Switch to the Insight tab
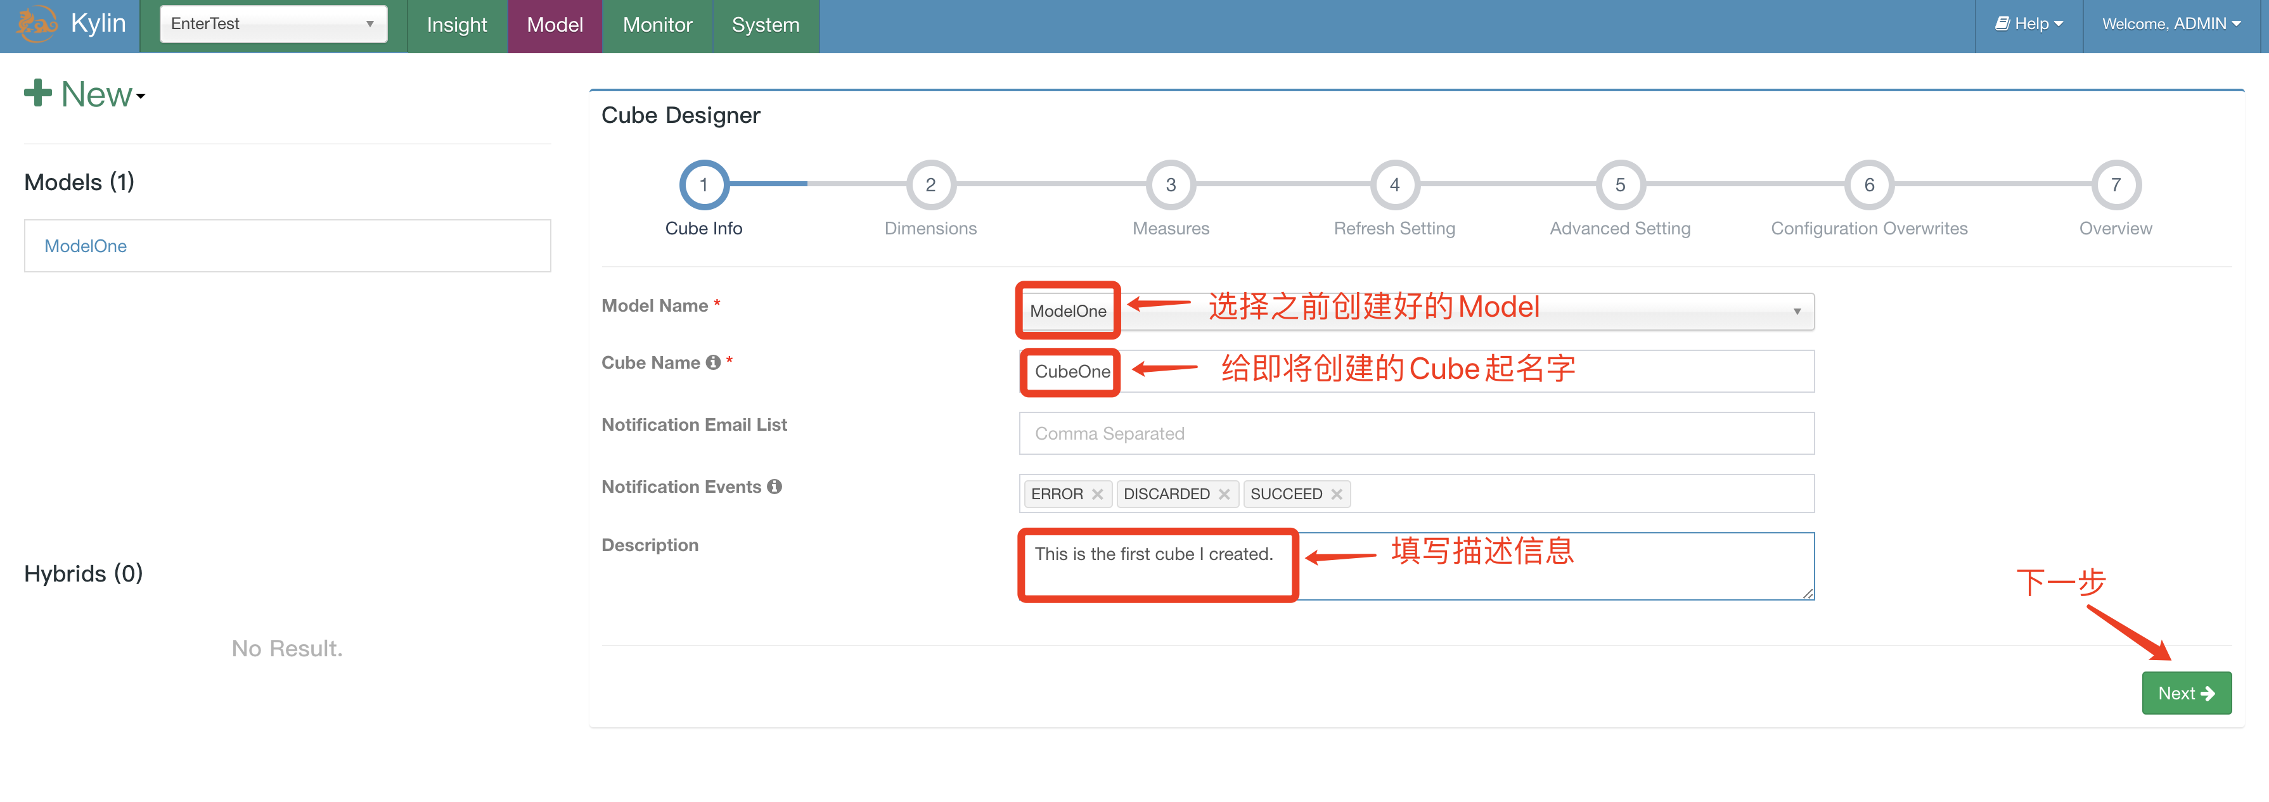This screenshot has height=802, width=2269. click(x=456, y=25)
